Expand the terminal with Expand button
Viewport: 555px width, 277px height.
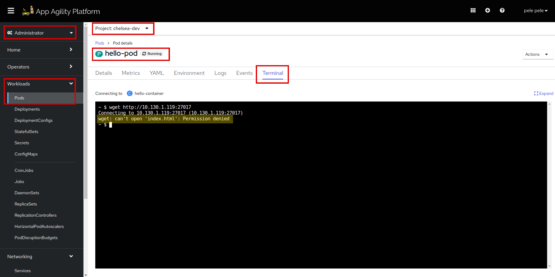[543, 93]
